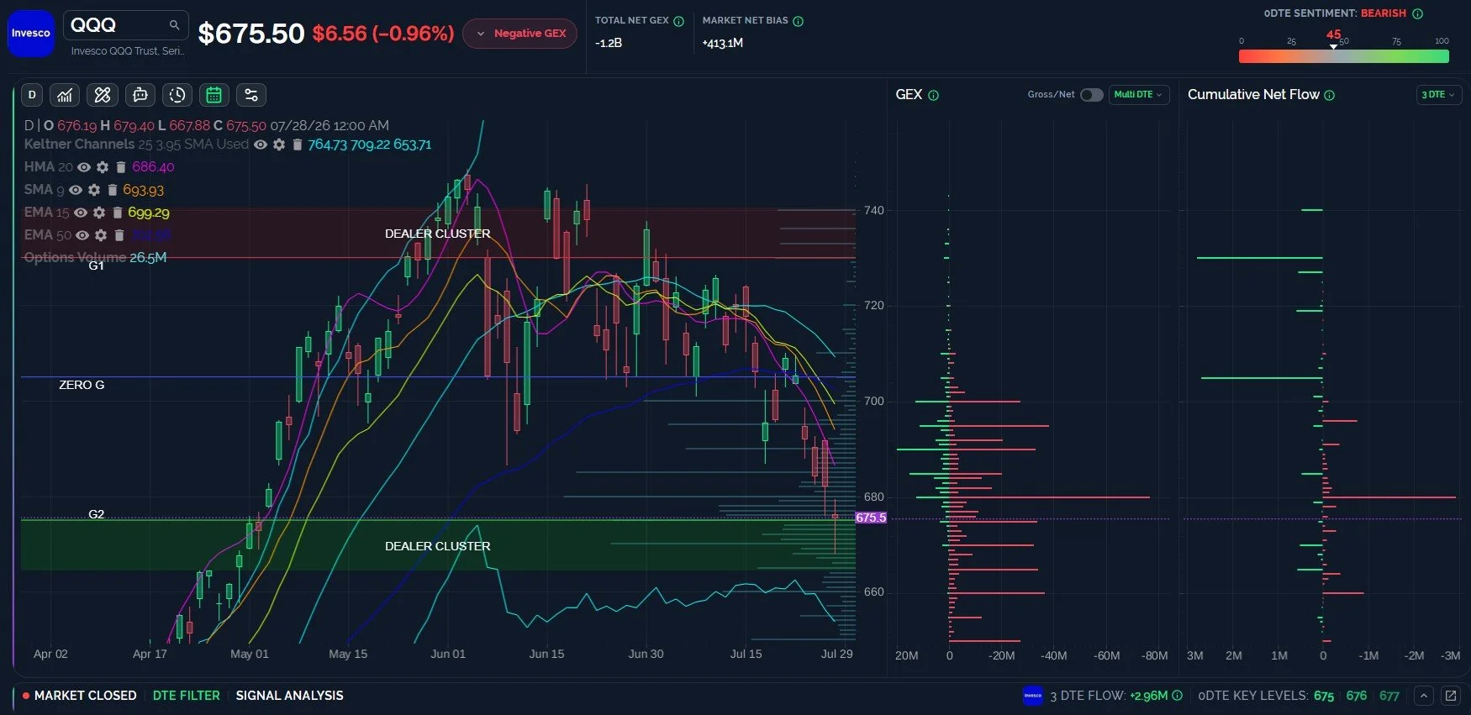This screenshot has height=715, width=1471.
Task: Click the G1 level label
Action: [x=97, y=265]
